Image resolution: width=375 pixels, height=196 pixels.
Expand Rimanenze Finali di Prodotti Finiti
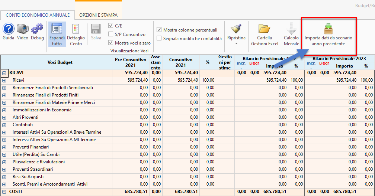pyautogui.click(x=4, y=95)
